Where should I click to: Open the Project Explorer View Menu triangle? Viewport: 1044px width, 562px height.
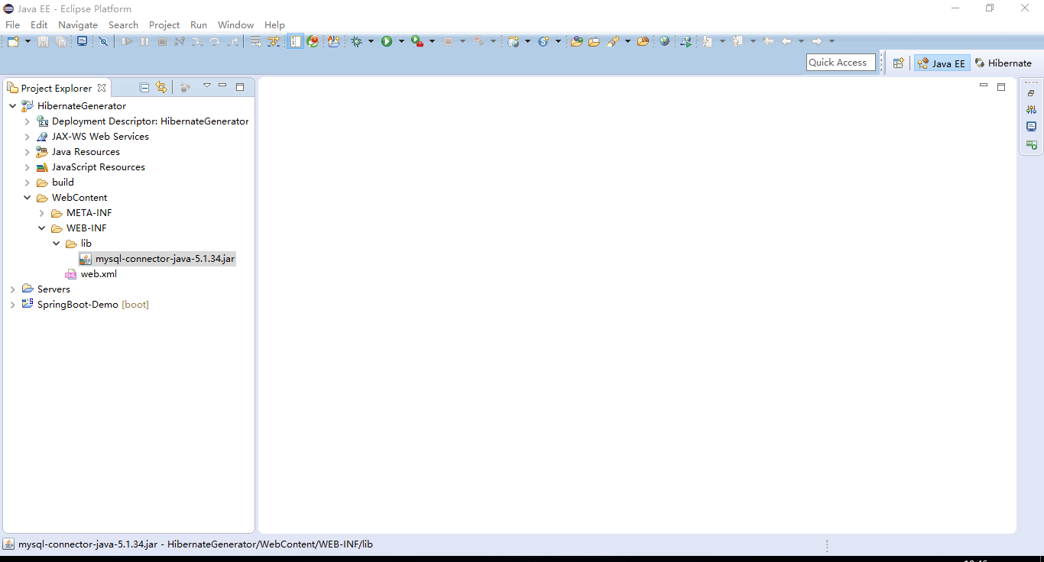pos(207,86)
